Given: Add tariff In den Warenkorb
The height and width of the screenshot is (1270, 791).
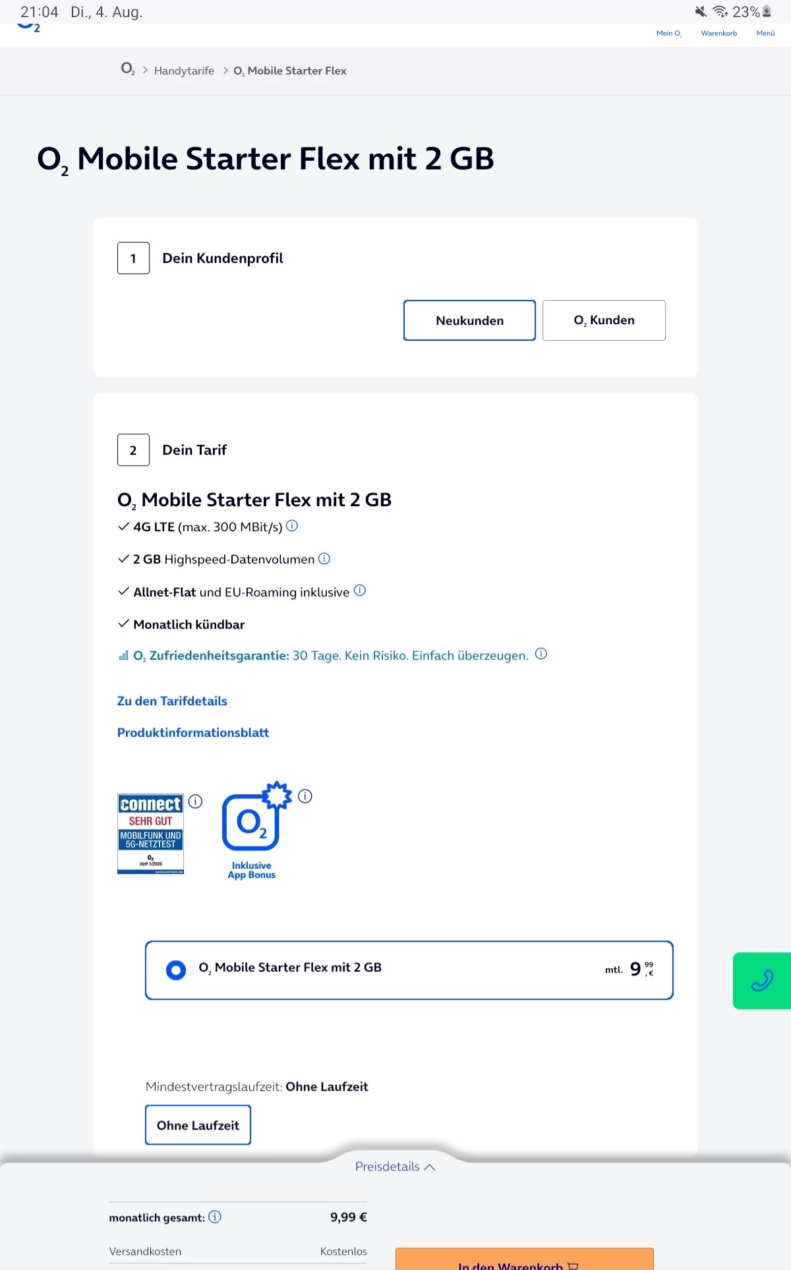Looking at the screenshot, I should [525, 1260].
